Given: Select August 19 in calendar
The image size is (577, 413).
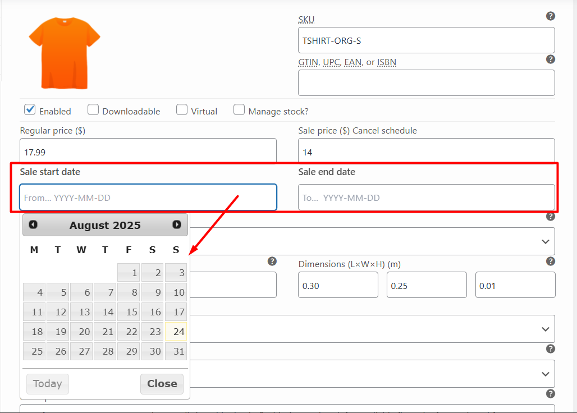Looking at the screenshot, I should pos(58,332).
